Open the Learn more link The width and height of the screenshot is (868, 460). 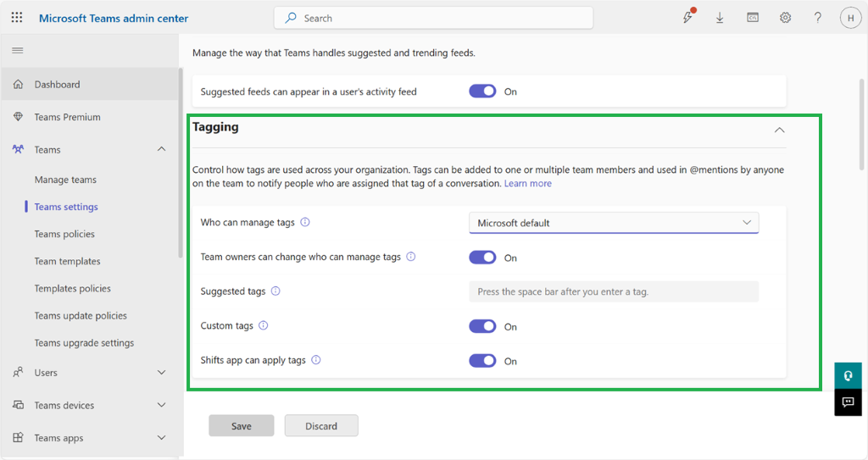[x=527, y=183]
